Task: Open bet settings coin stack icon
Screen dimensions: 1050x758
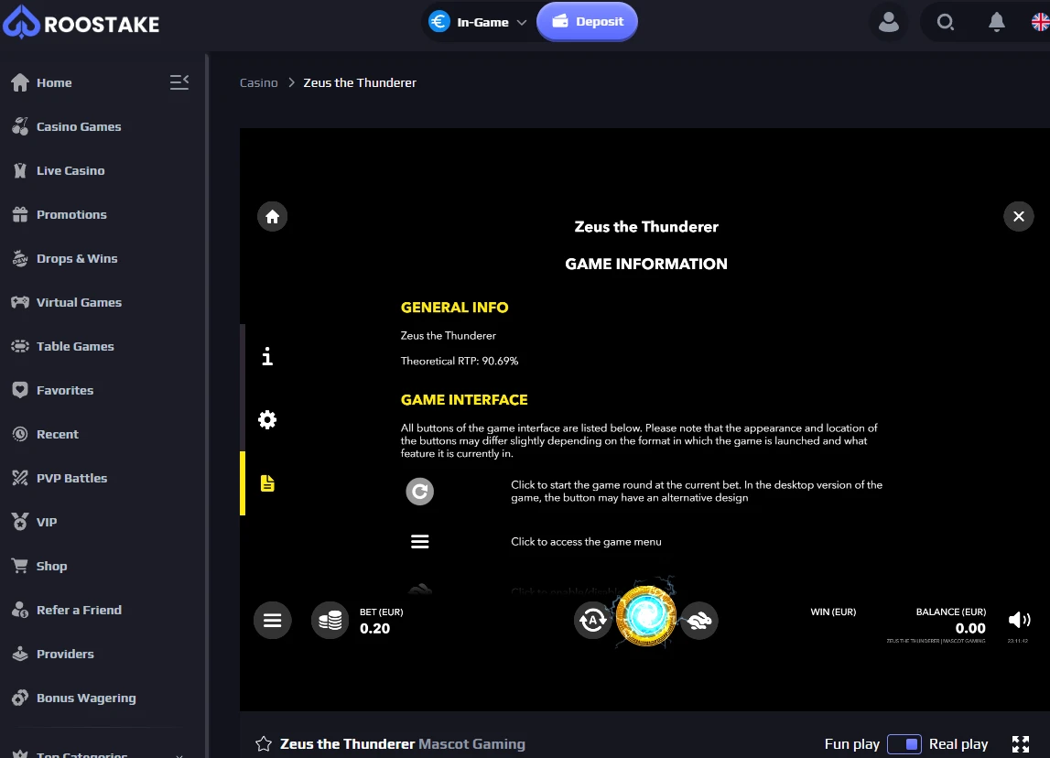Action: (x=330, y=620)
